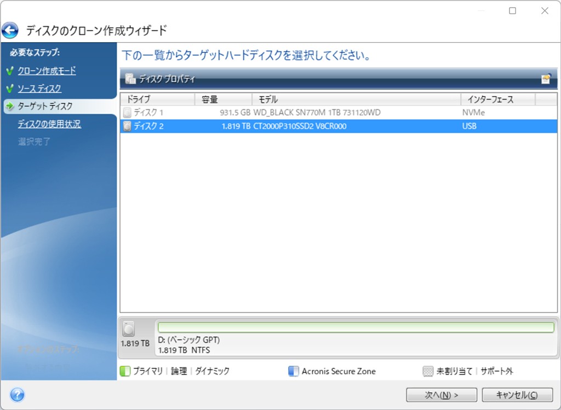Sort by the インターフェース column header
Screen dimensions: 561x410
click(498, 99)
